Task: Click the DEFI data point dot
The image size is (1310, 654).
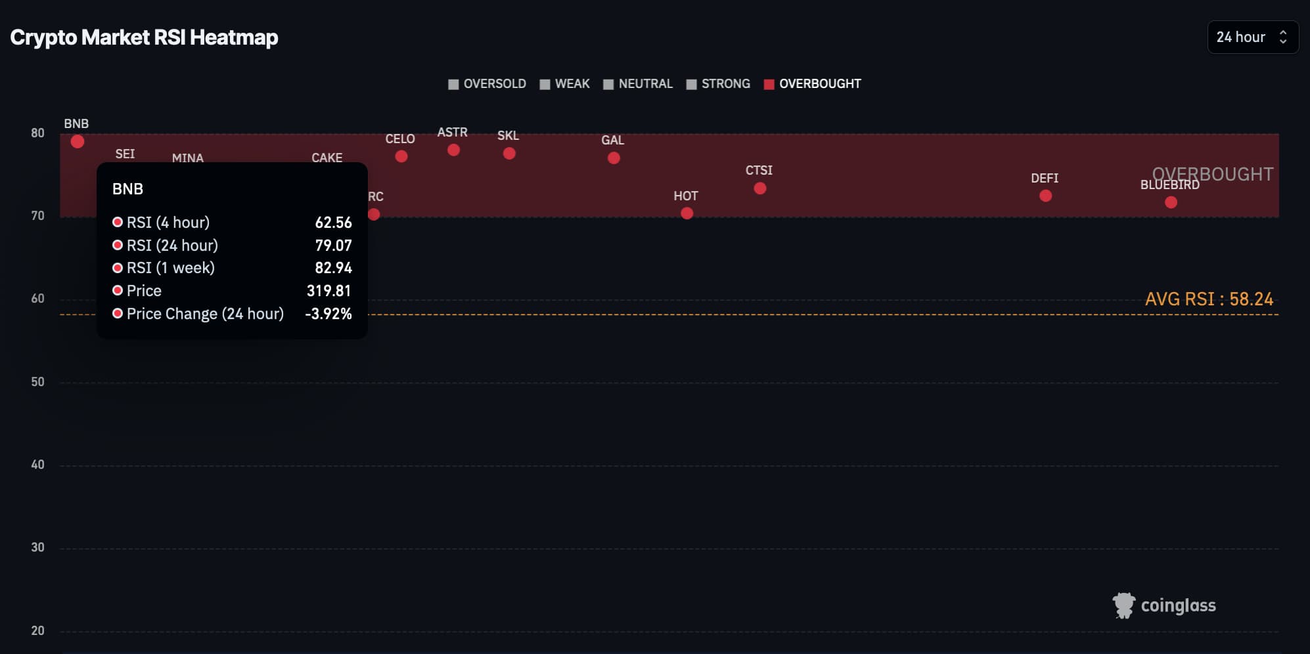Action: [1045, 196]
